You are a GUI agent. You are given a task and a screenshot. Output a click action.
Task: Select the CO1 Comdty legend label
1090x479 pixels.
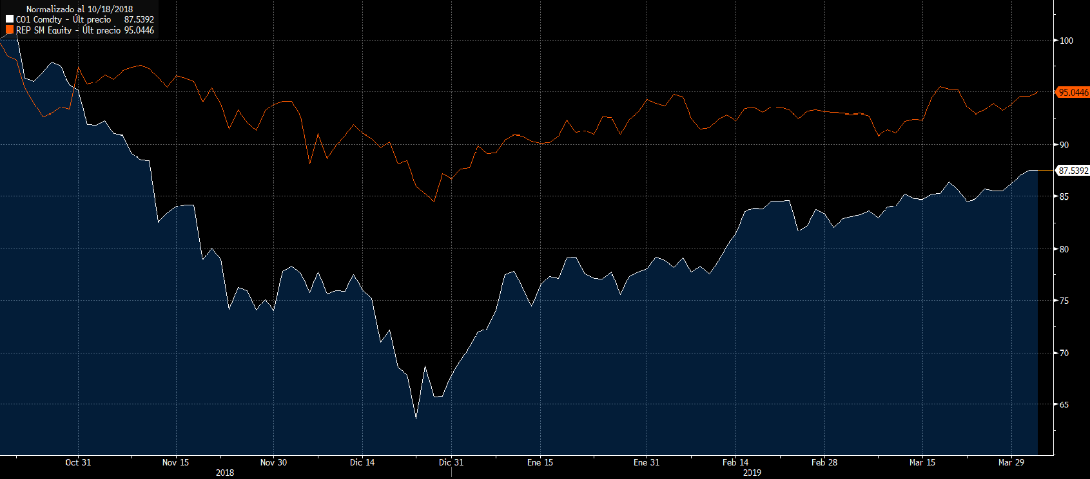click(x=63, y=20)
